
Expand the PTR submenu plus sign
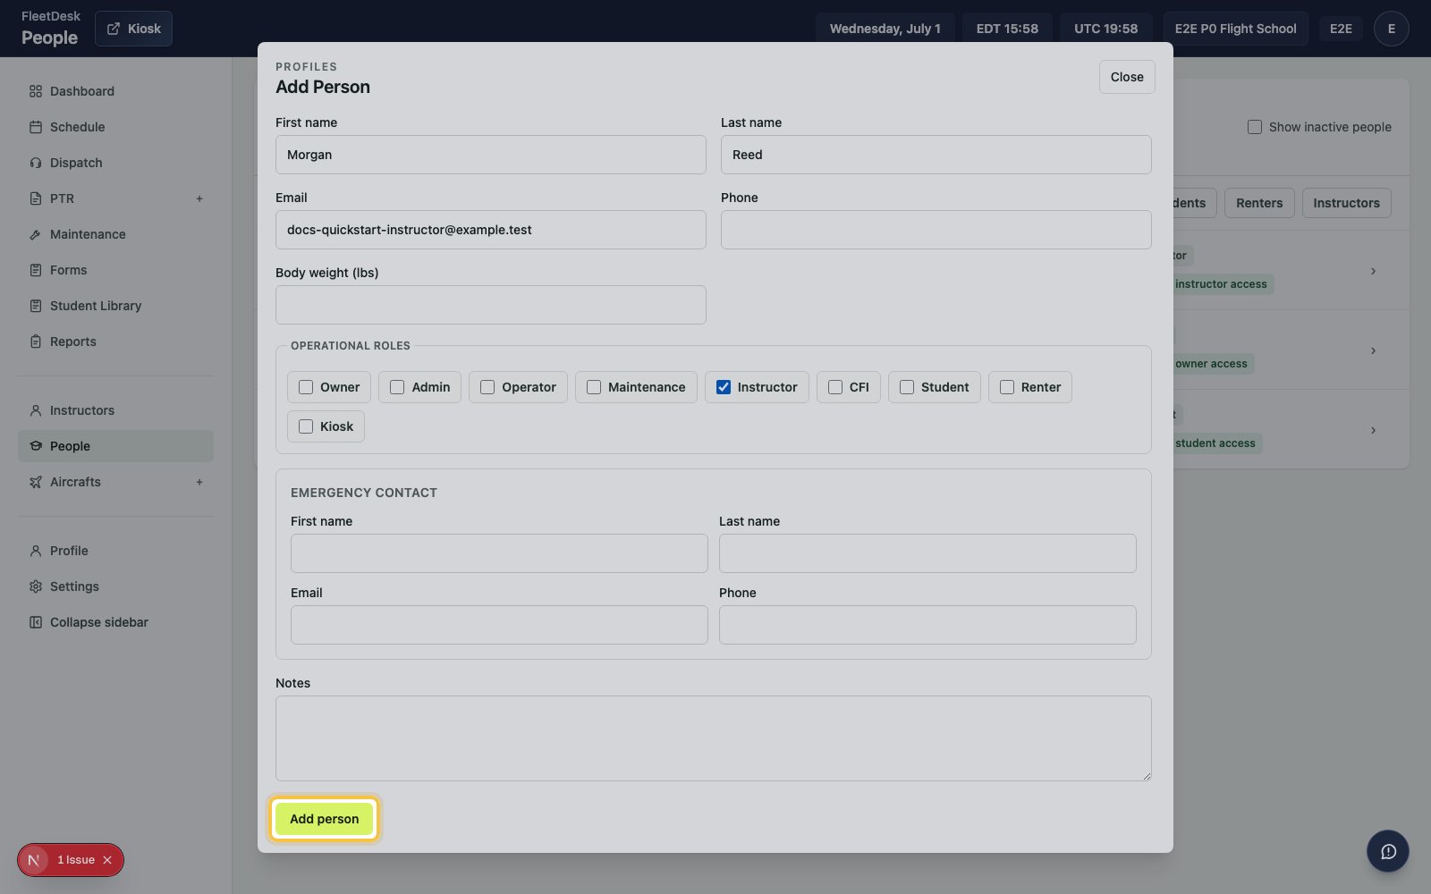coord(199,198)
